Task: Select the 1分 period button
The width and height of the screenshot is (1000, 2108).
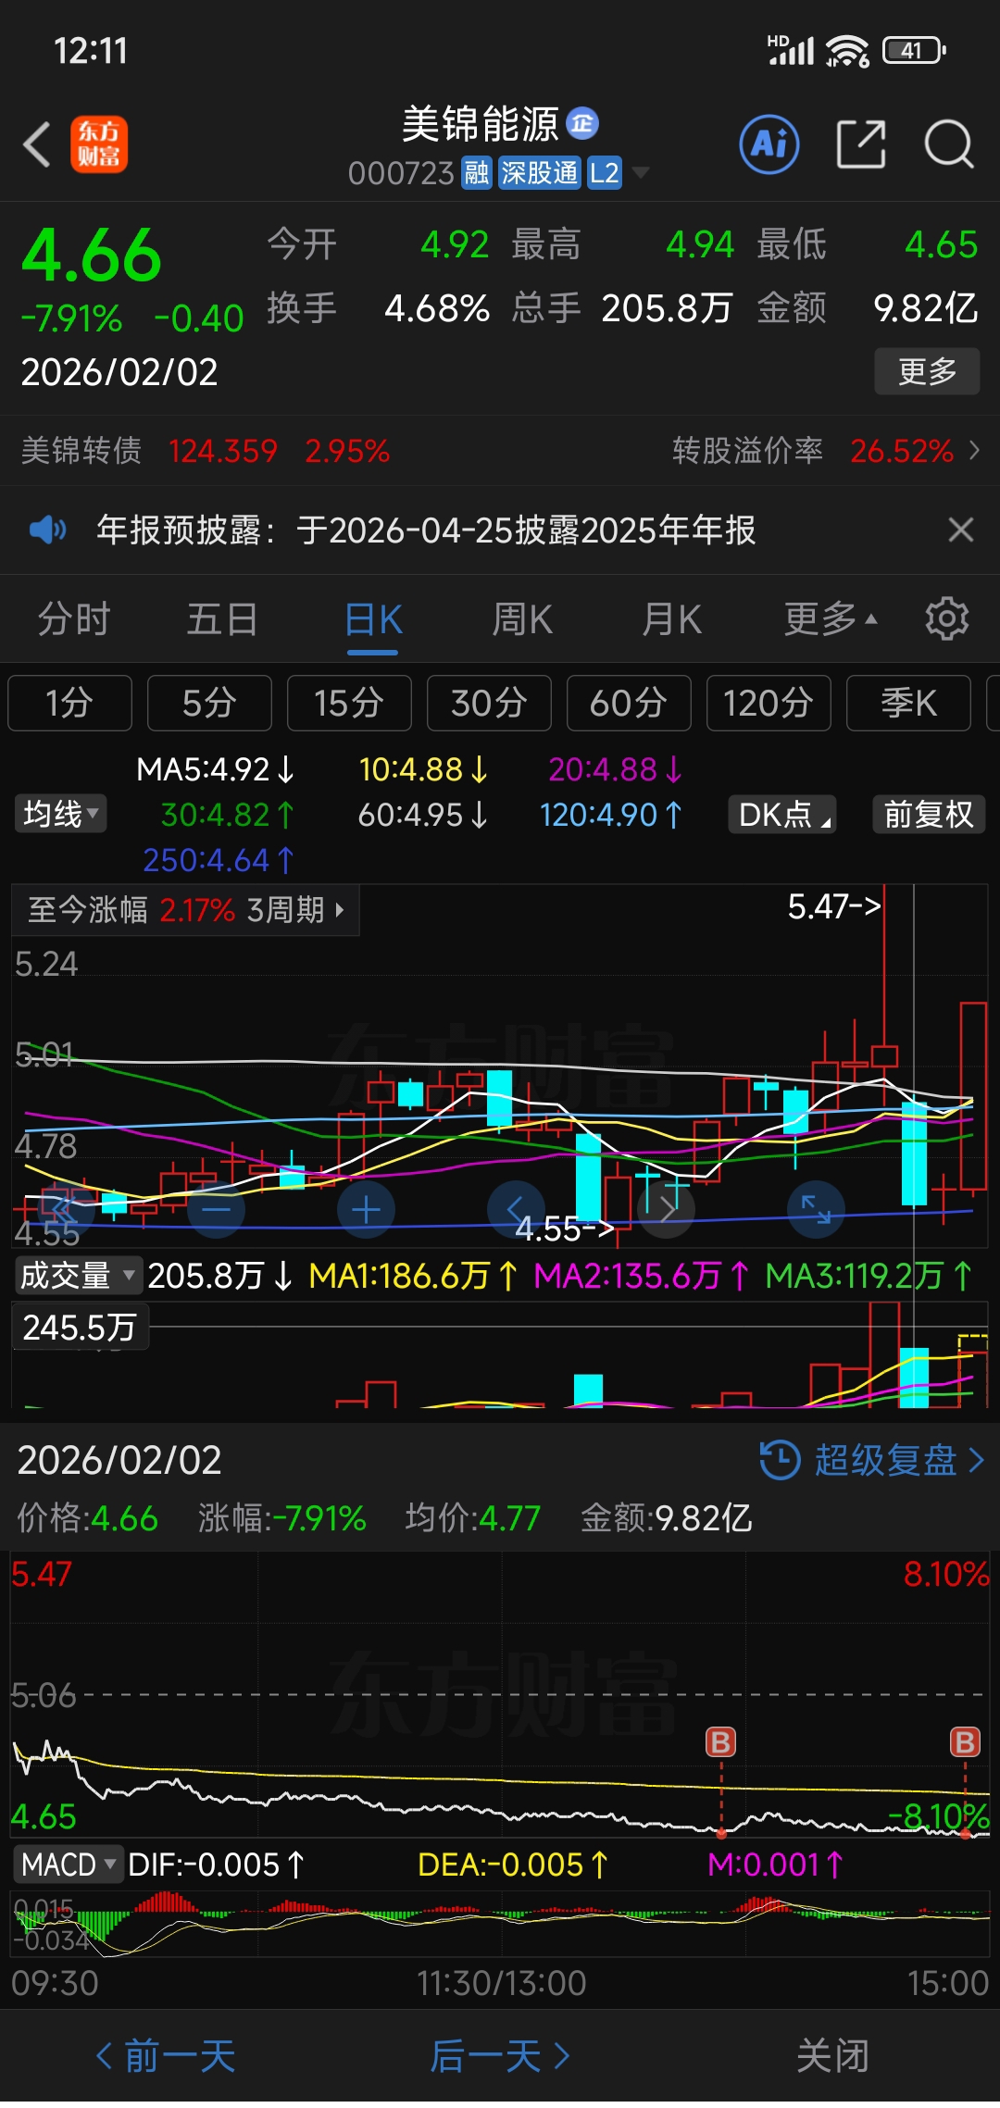Action: click(69, 703)
